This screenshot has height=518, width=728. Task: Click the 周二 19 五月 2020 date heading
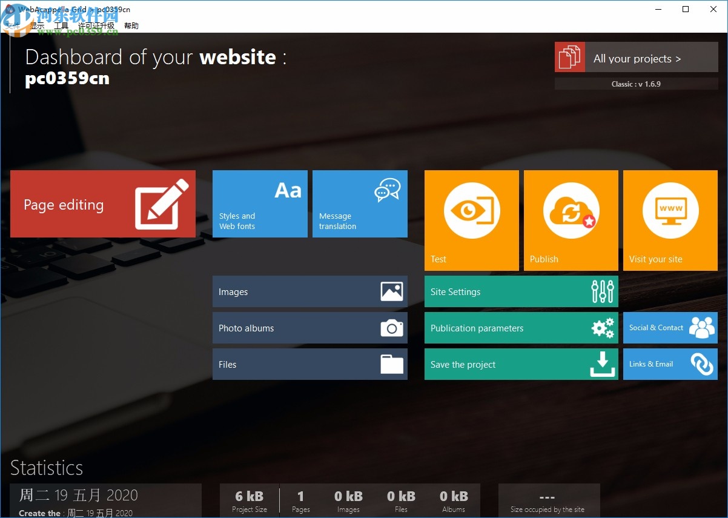(x=79, y=495)
